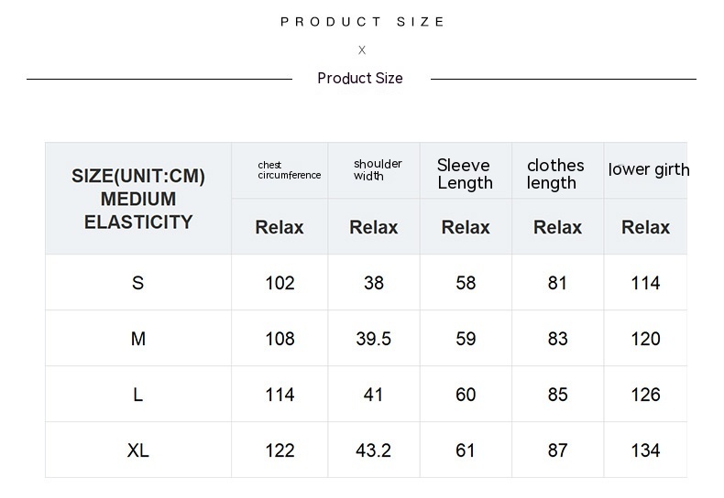724x498 pixels.
Task: Select the XL size row label
Action: 138,450
